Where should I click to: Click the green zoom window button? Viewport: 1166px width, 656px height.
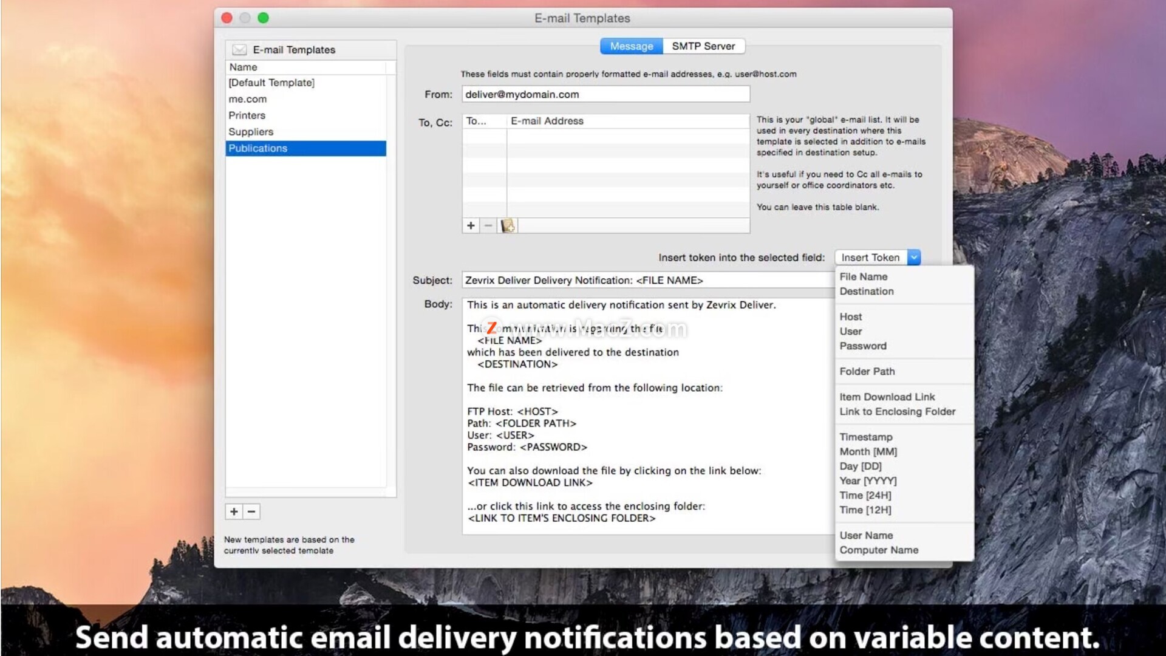(263, 18)
